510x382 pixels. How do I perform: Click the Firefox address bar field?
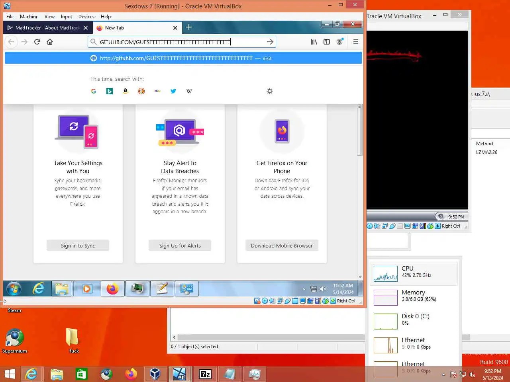click(182, 42)
